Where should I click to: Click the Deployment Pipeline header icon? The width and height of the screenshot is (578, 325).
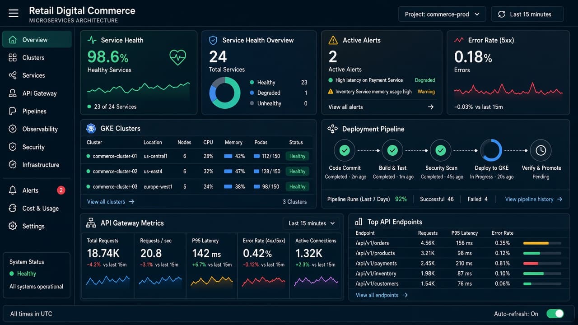[332, 129]
